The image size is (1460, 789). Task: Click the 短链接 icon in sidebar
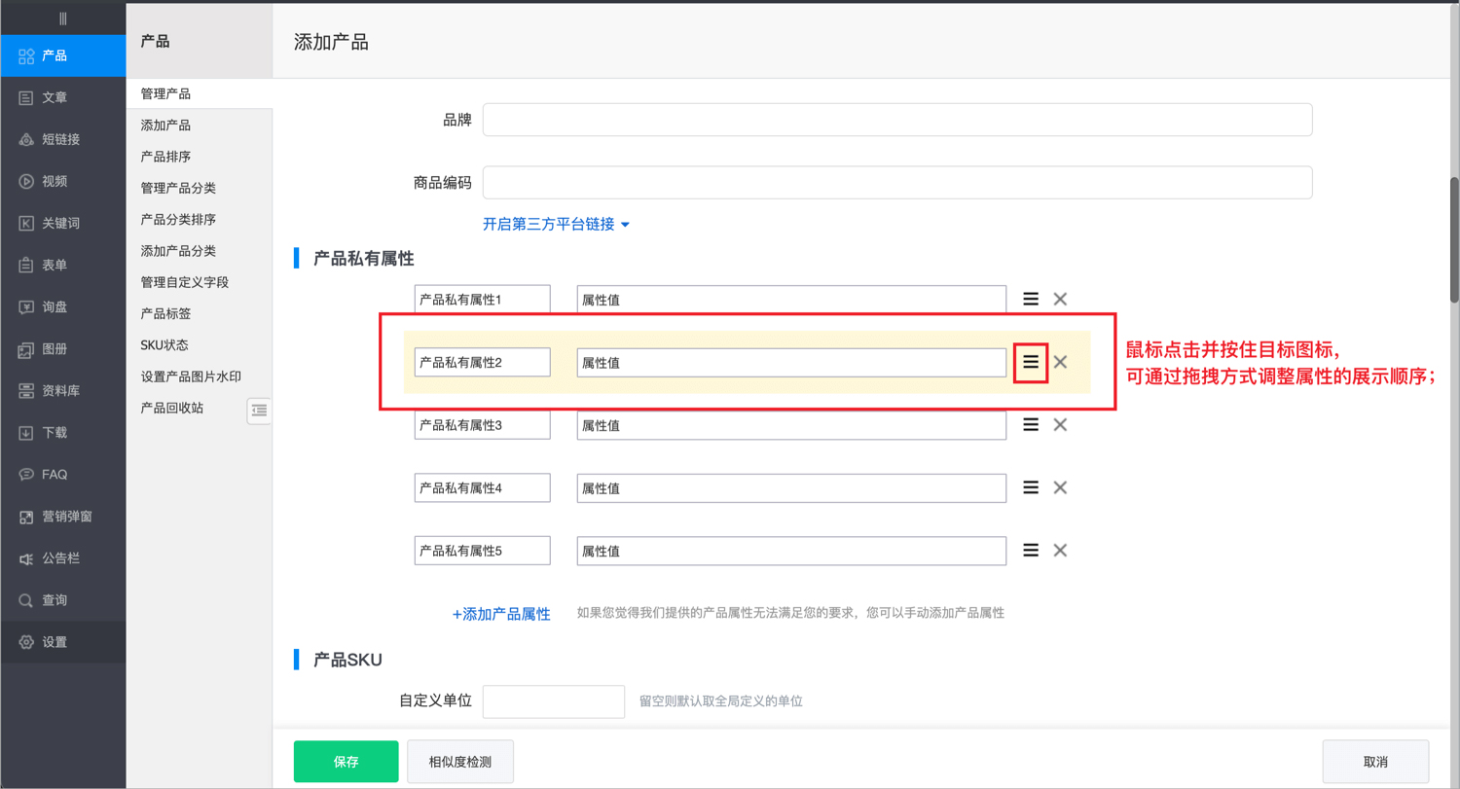click(26, 139)
